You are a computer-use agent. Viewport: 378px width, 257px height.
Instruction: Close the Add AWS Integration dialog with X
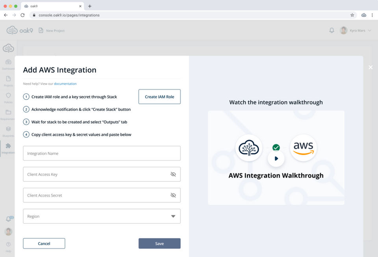click(x=371, y=67)
